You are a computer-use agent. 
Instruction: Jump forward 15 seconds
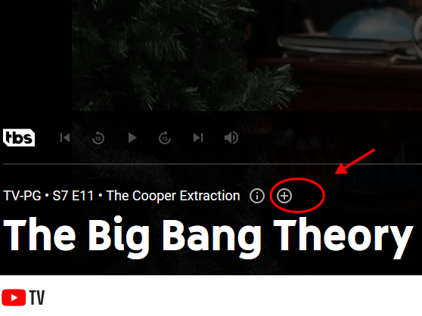pyautogui.click(x=165, y=138)
